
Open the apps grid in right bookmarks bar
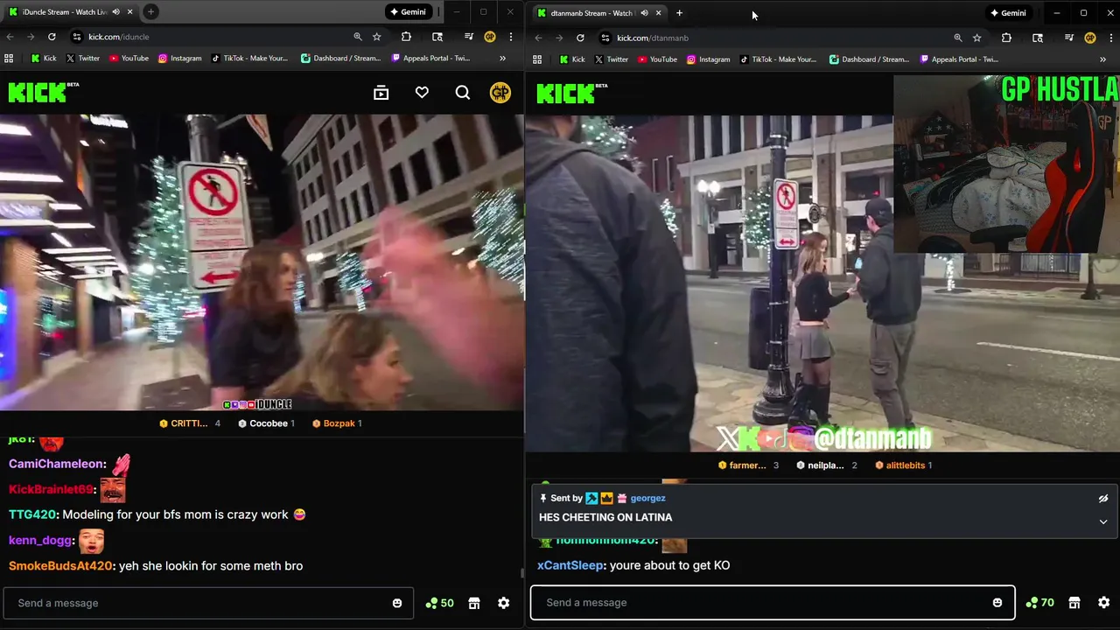537,59
